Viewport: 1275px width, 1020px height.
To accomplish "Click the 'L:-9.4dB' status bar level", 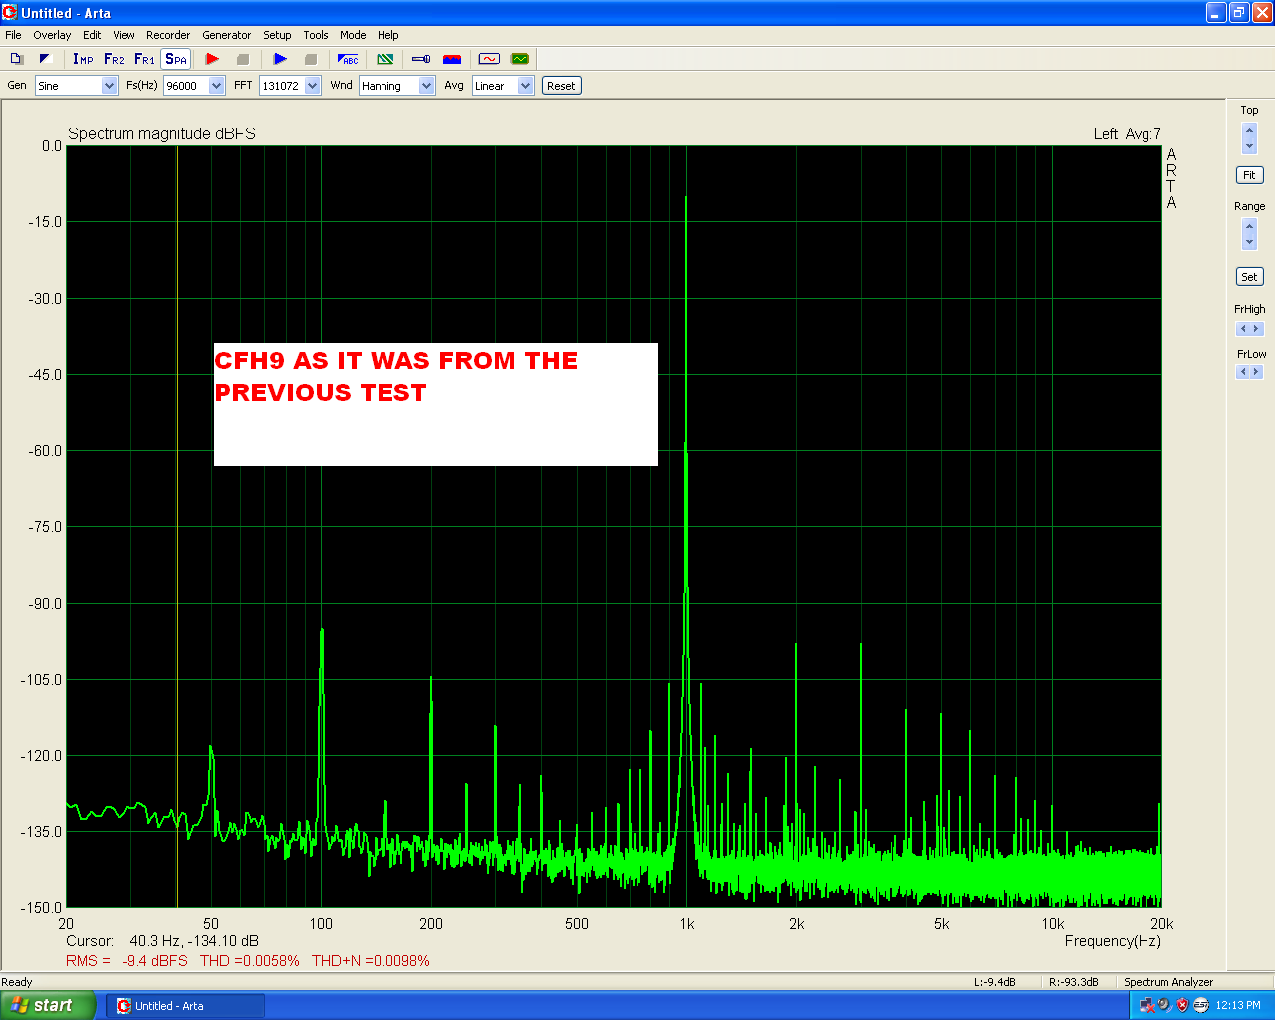I will pos(995,982).
